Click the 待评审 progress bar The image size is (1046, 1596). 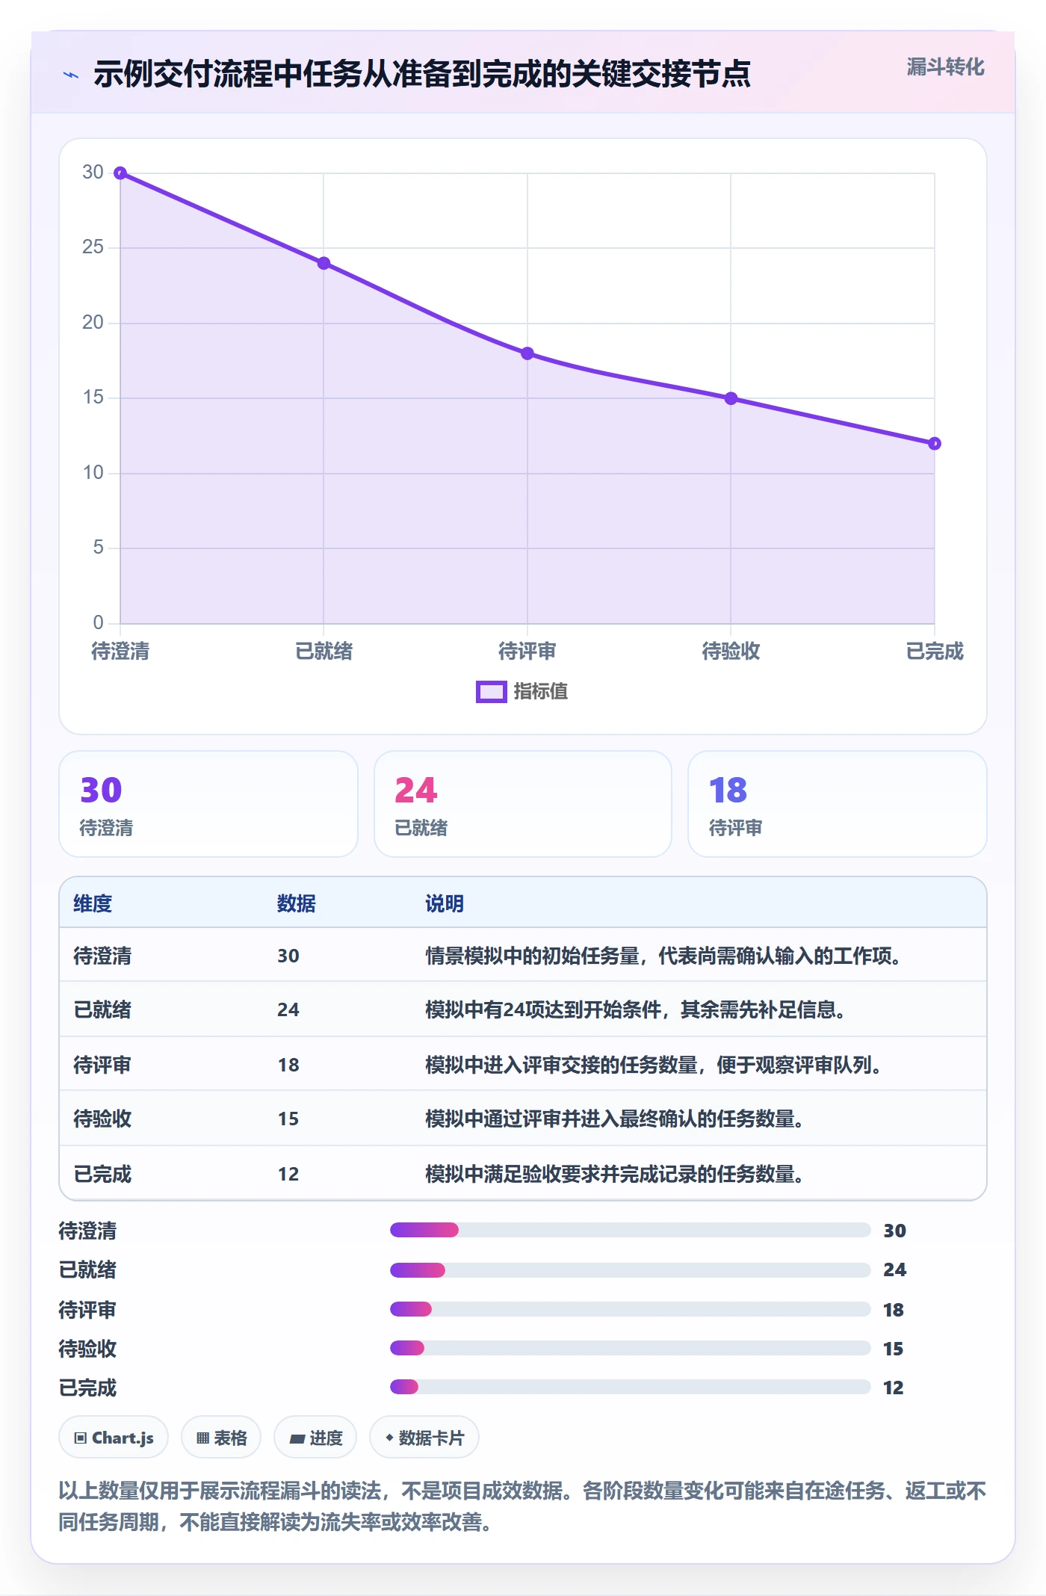(630, 1309)
